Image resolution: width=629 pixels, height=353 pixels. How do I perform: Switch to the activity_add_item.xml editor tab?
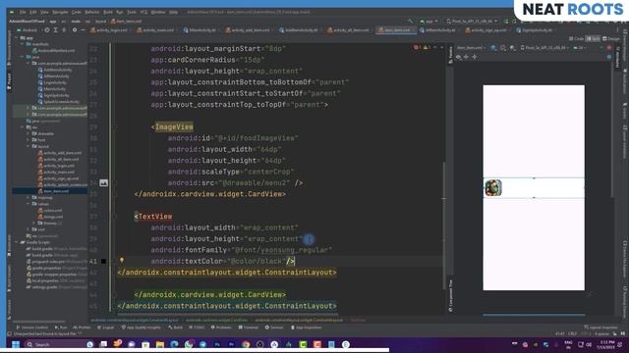pos(248,30)
